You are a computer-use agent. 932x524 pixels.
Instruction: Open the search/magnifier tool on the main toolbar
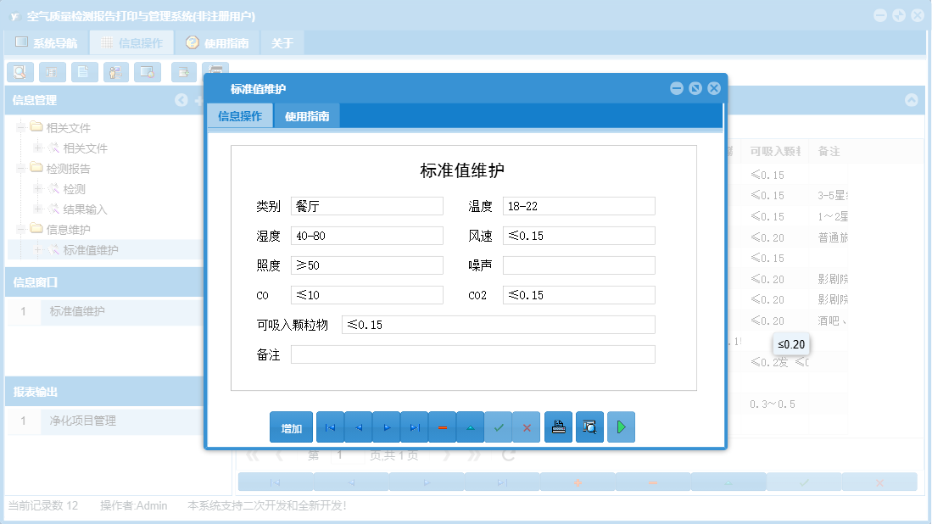pyautogui.click(x=20, y=72)
